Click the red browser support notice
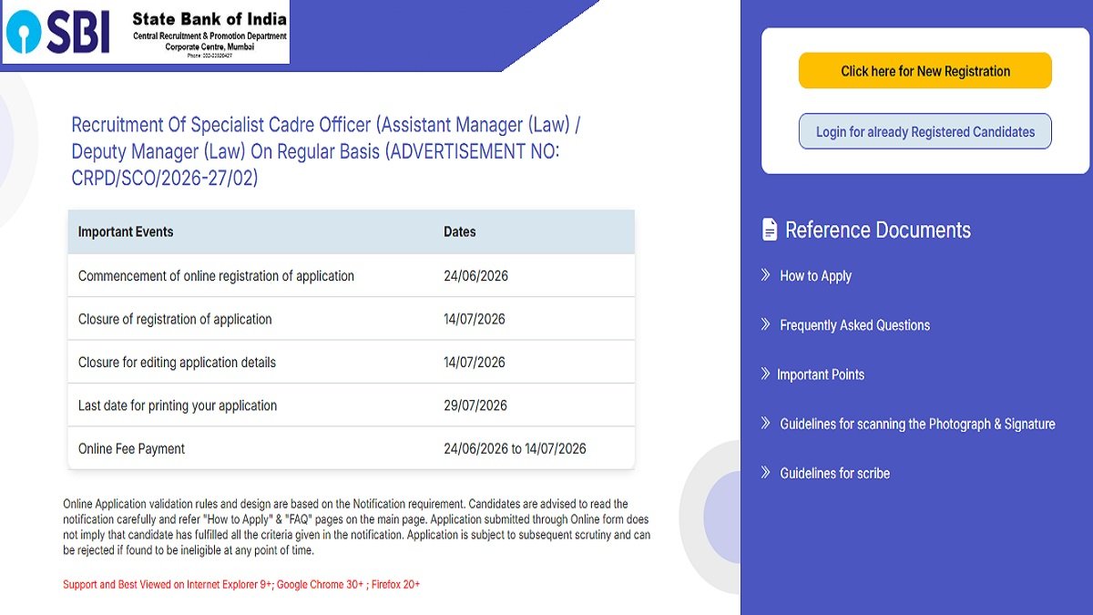 241,584
